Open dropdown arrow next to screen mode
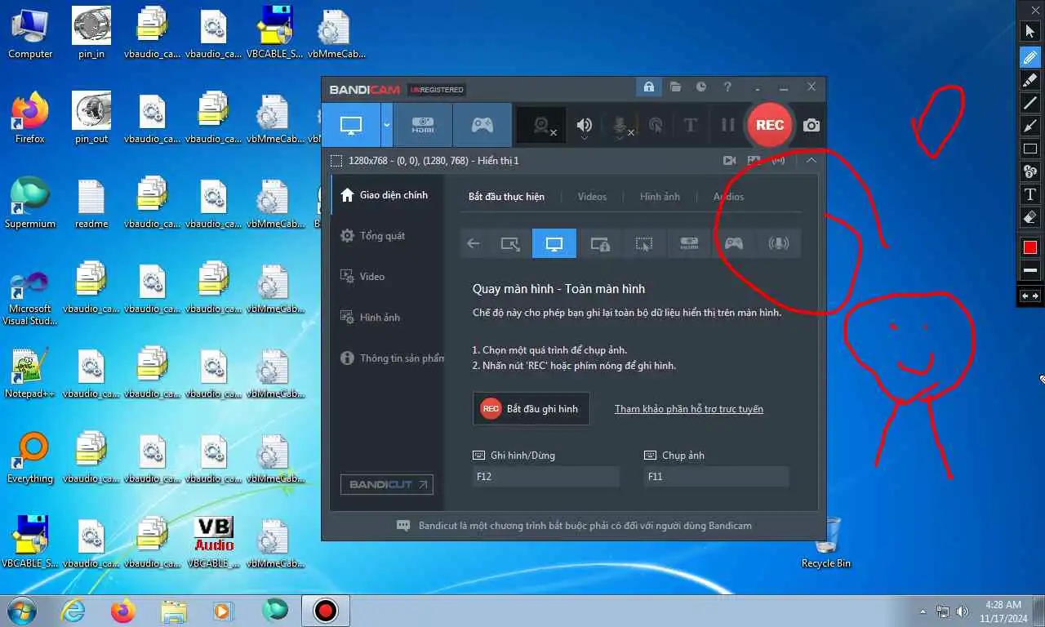The height and width of the screenshot is (627, 1045). tap(387, 125)
